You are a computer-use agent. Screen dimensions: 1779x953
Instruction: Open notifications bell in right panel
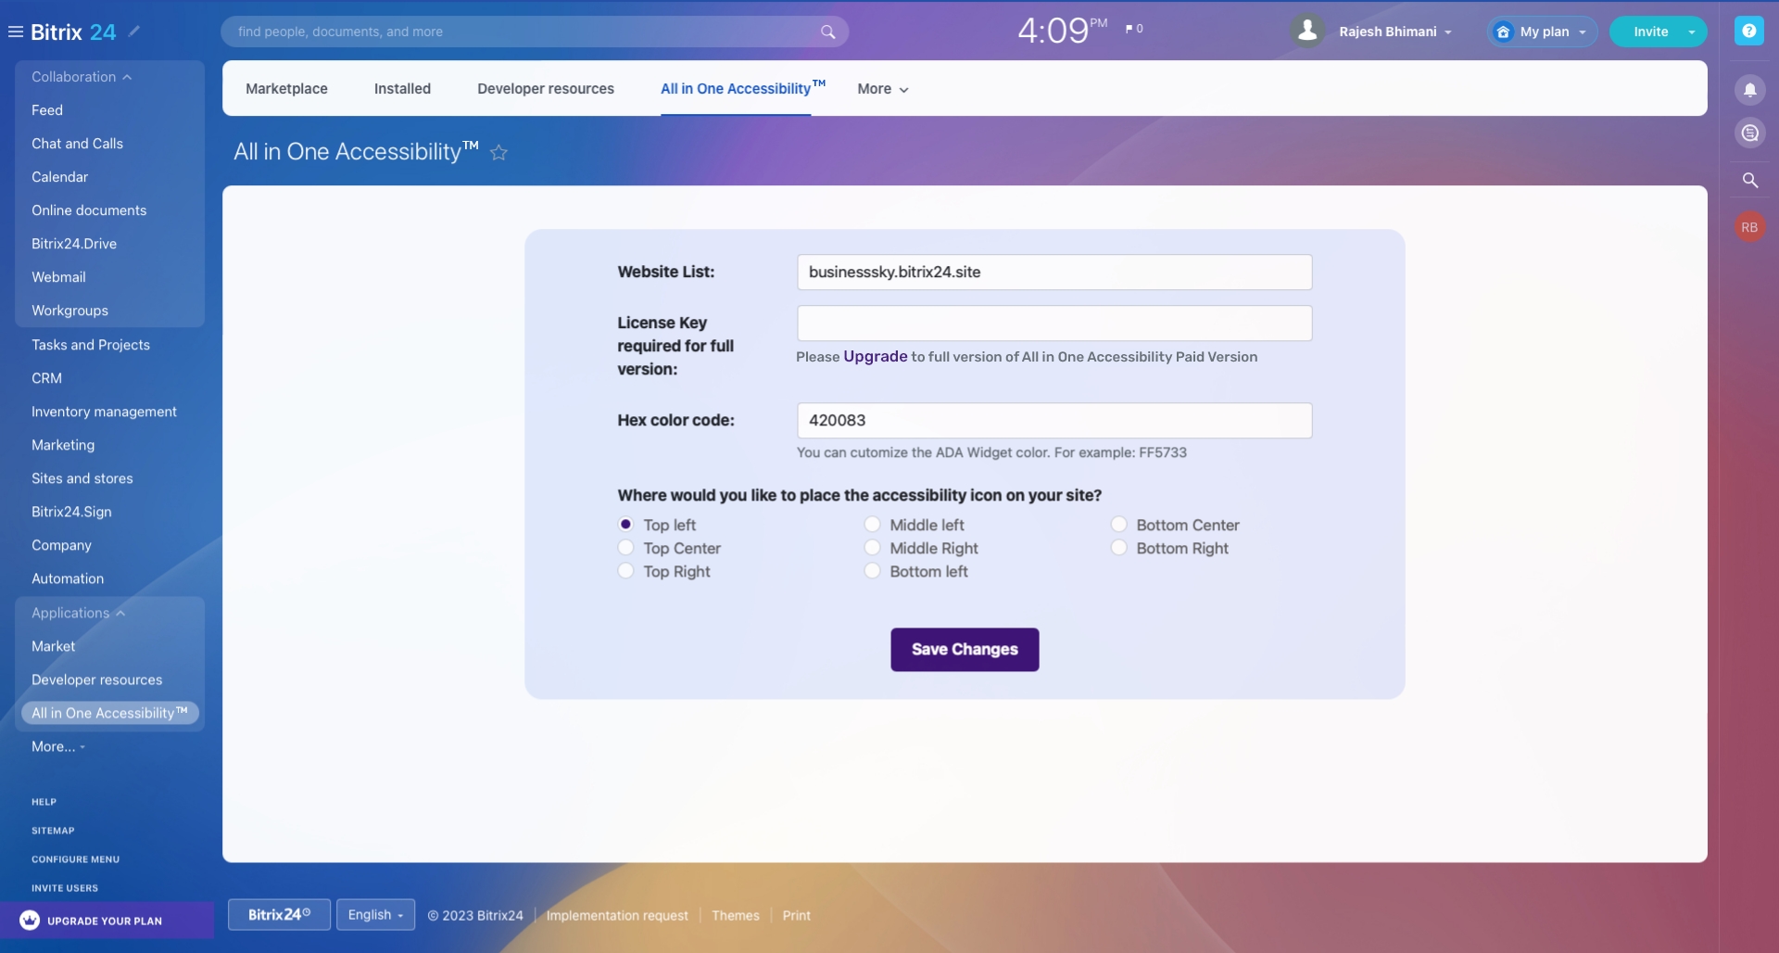(x=1749, y=90)
